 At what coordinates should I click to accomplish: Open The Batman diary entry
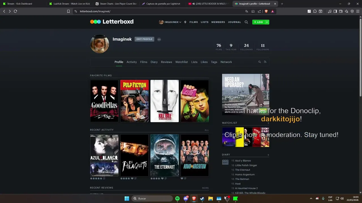coord(242,179)
